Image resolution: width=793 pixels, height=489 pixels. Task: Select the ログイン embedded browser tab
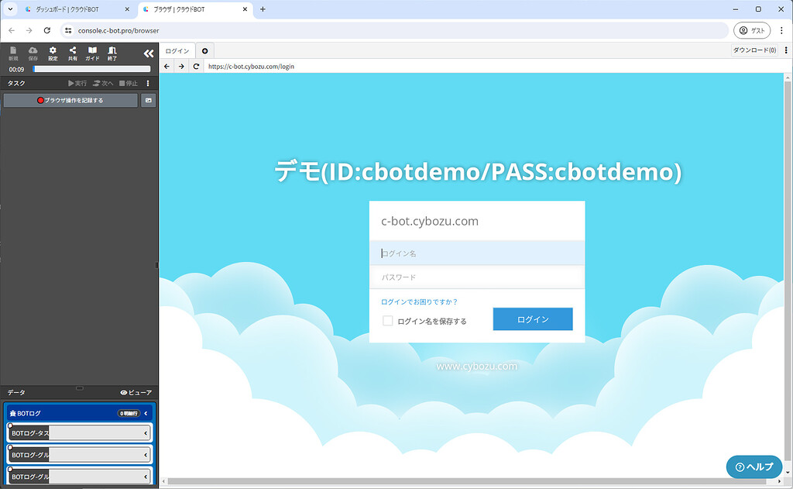177,51
